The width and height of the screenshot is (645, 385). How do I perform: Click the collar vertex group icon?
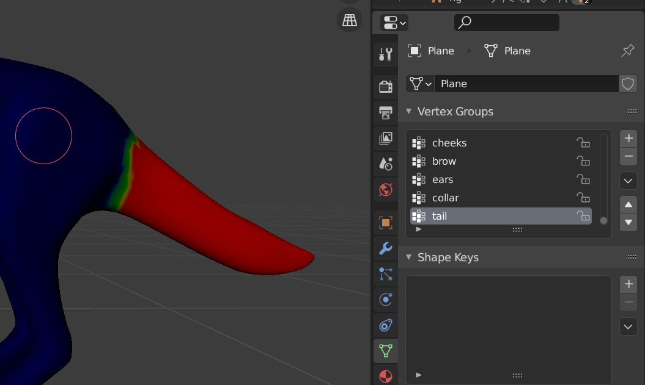click(419, 198)
